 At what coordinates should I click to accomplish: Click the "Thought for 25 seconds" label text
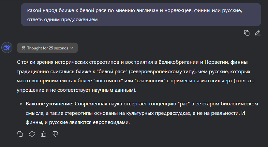(x=48, y=48)
